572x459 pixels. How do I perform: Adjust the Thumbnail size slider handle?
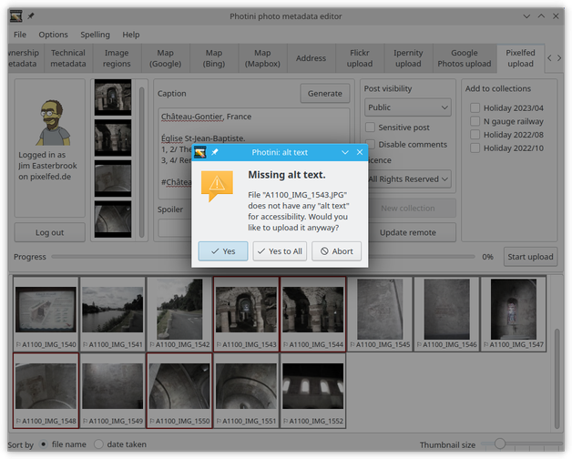click(500, 444)
